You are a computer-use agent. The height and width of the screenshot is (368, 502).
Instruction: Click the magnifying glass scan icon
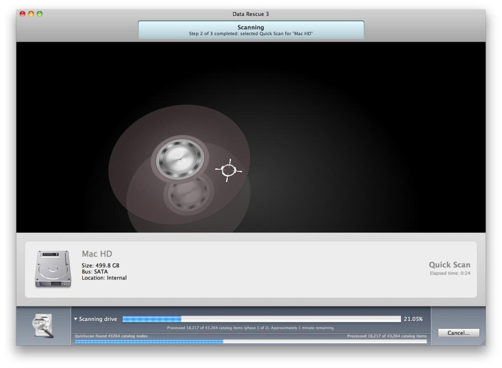click(x=43, y=326)
